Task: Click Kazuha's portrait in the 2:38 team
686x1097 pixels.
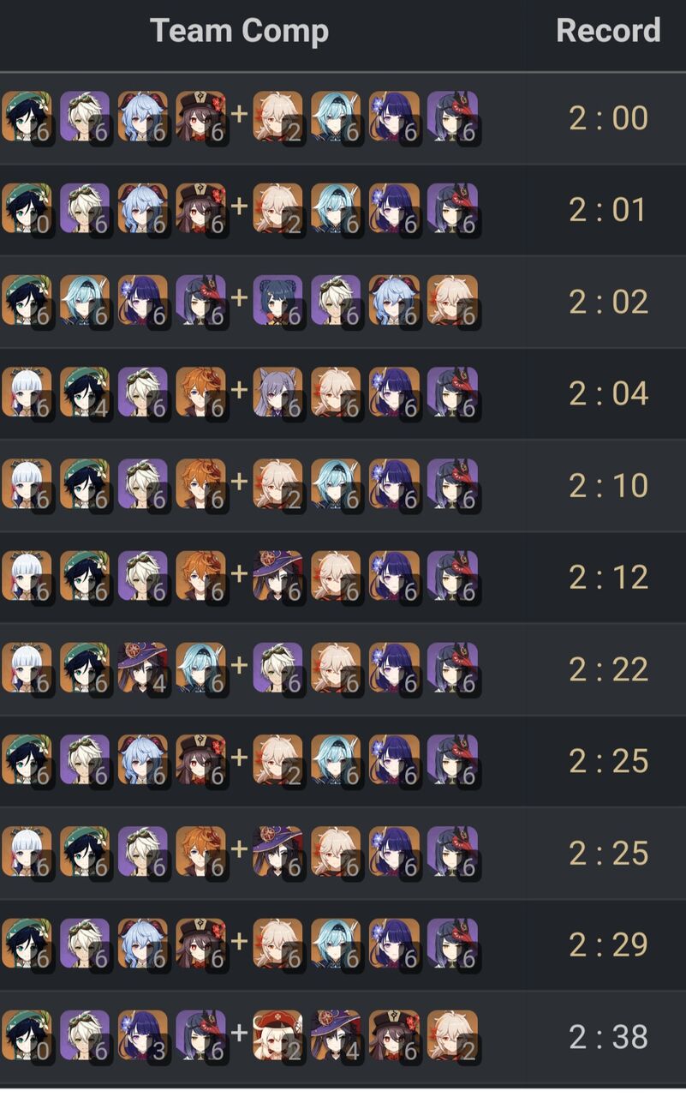Action: 452,1035
